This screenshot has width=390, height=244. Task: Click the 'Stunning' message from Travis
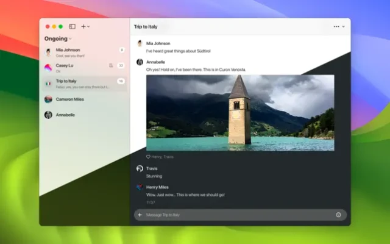[x=154, y=176]
